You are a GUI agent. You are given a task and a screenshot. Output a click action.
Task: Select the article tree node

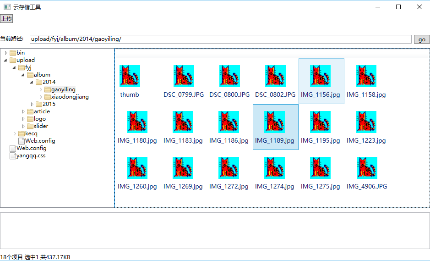point(42,111)
